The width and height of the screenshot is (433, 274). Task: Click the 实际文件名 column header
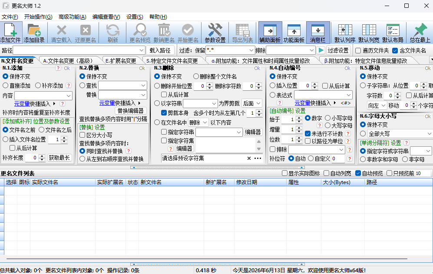(x=63, y=182)
